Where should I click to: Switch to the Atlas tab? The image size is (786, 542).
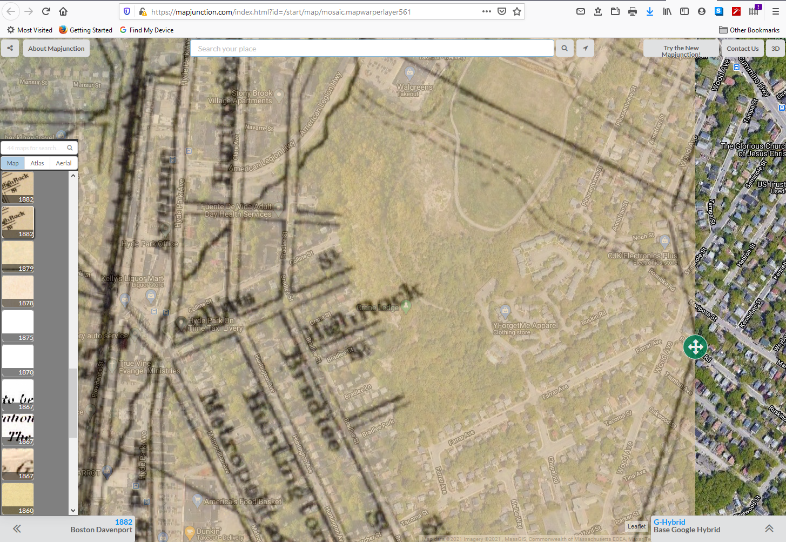coord(37,163)
